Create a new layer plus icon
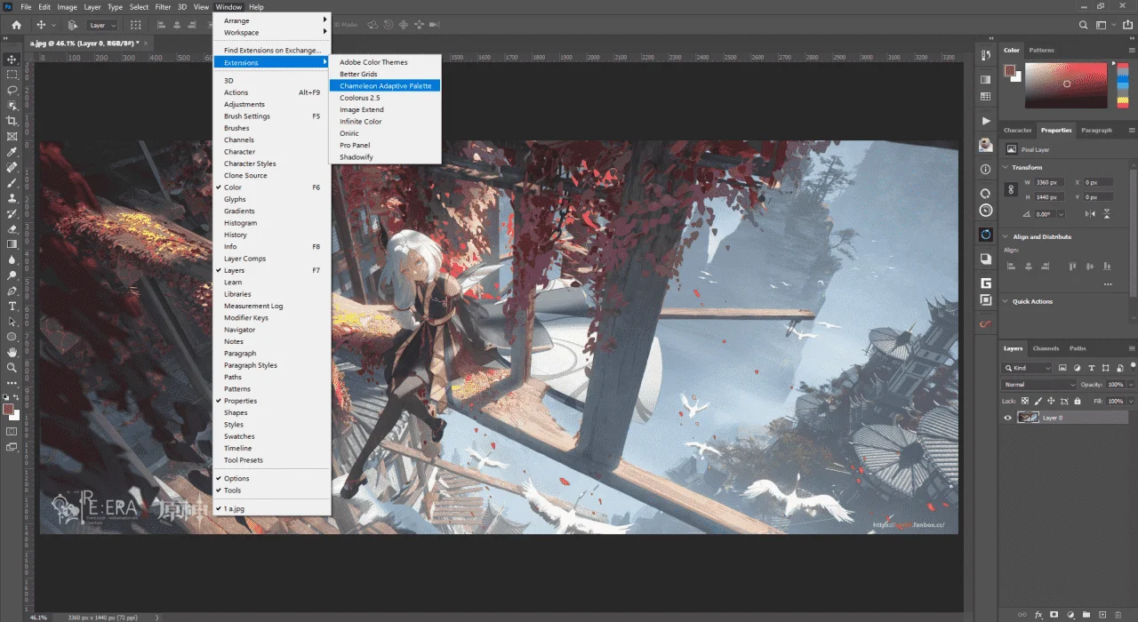Image resolution: width=1138 pixels, height=622 pixels. tap(1102, 614)
